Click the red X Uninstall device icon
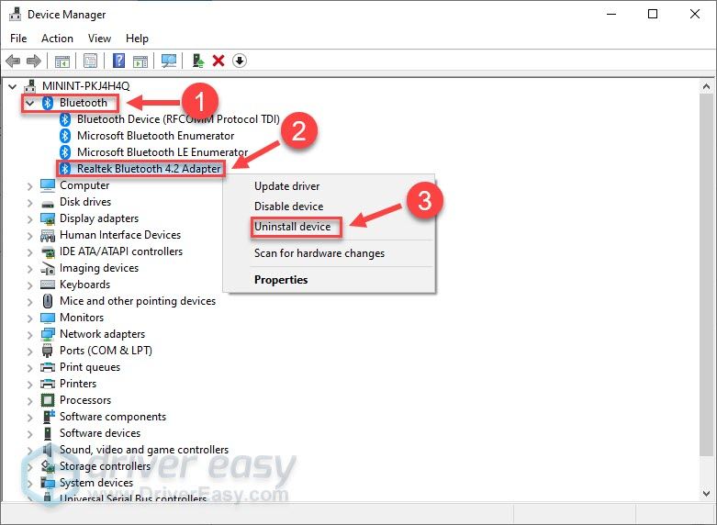717x525 pixels. click(x=218, y=61)
